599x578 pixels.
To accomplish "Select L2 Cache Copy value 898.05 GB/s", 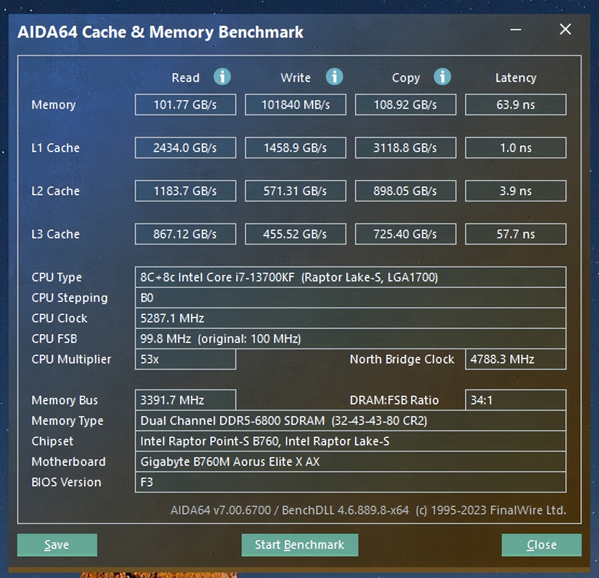I will coord(406,191).
